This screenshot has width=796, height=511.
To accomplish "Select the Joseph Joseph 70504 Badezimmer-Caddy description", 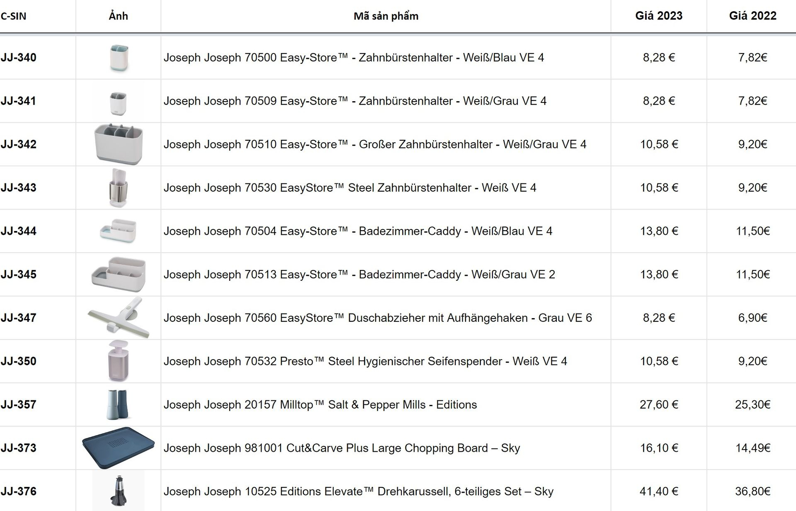I will coord(358,231).
